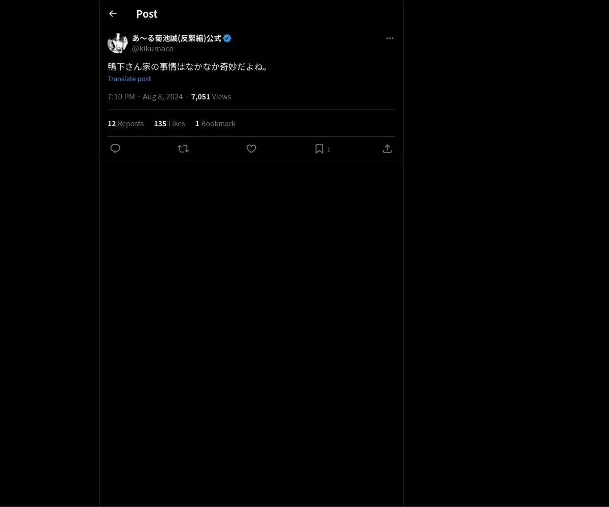Click the 7,051 Views count
Screen dimensions: 609x507
(211, 97)
